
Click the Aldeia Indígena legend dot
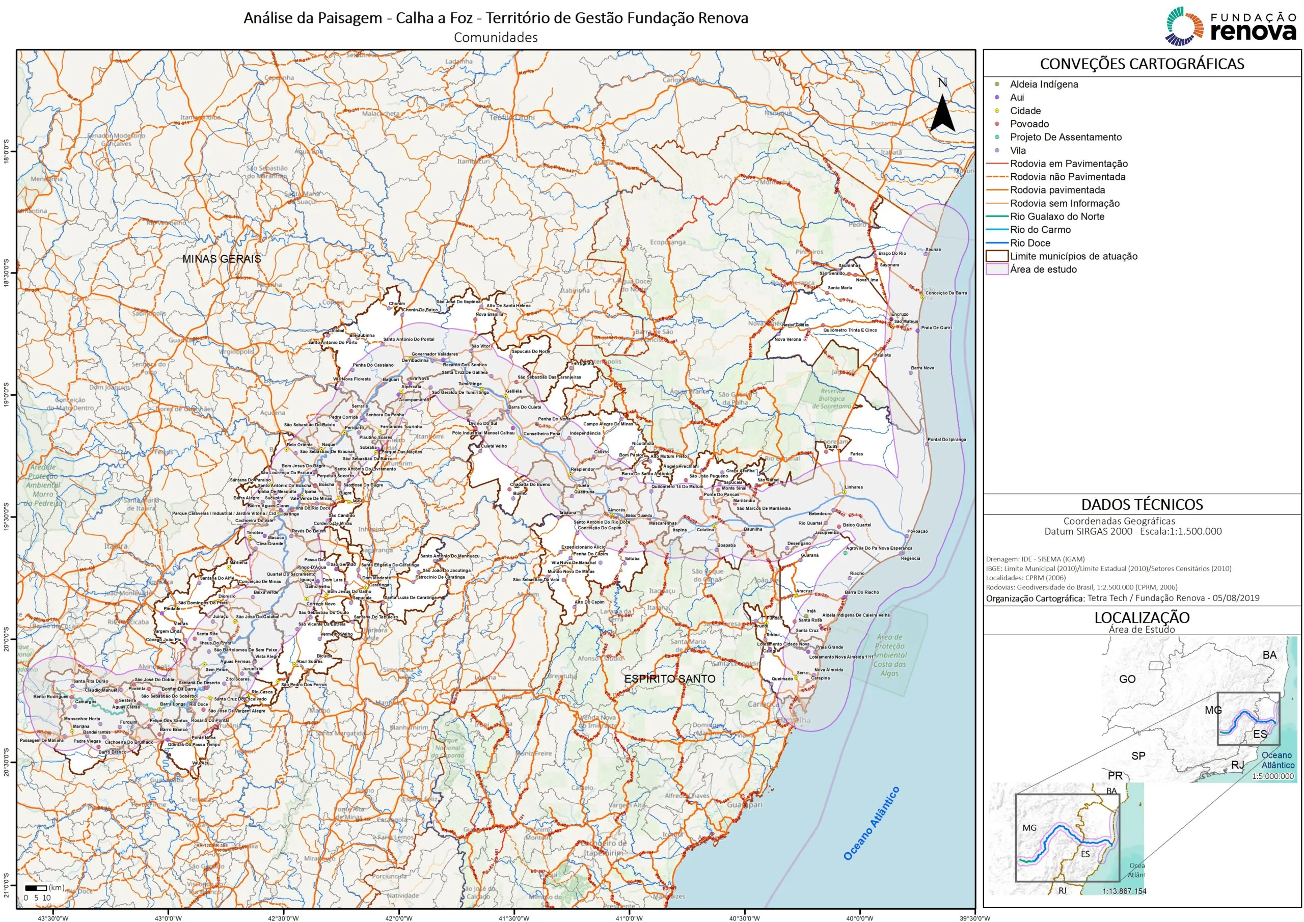point(997,84)
